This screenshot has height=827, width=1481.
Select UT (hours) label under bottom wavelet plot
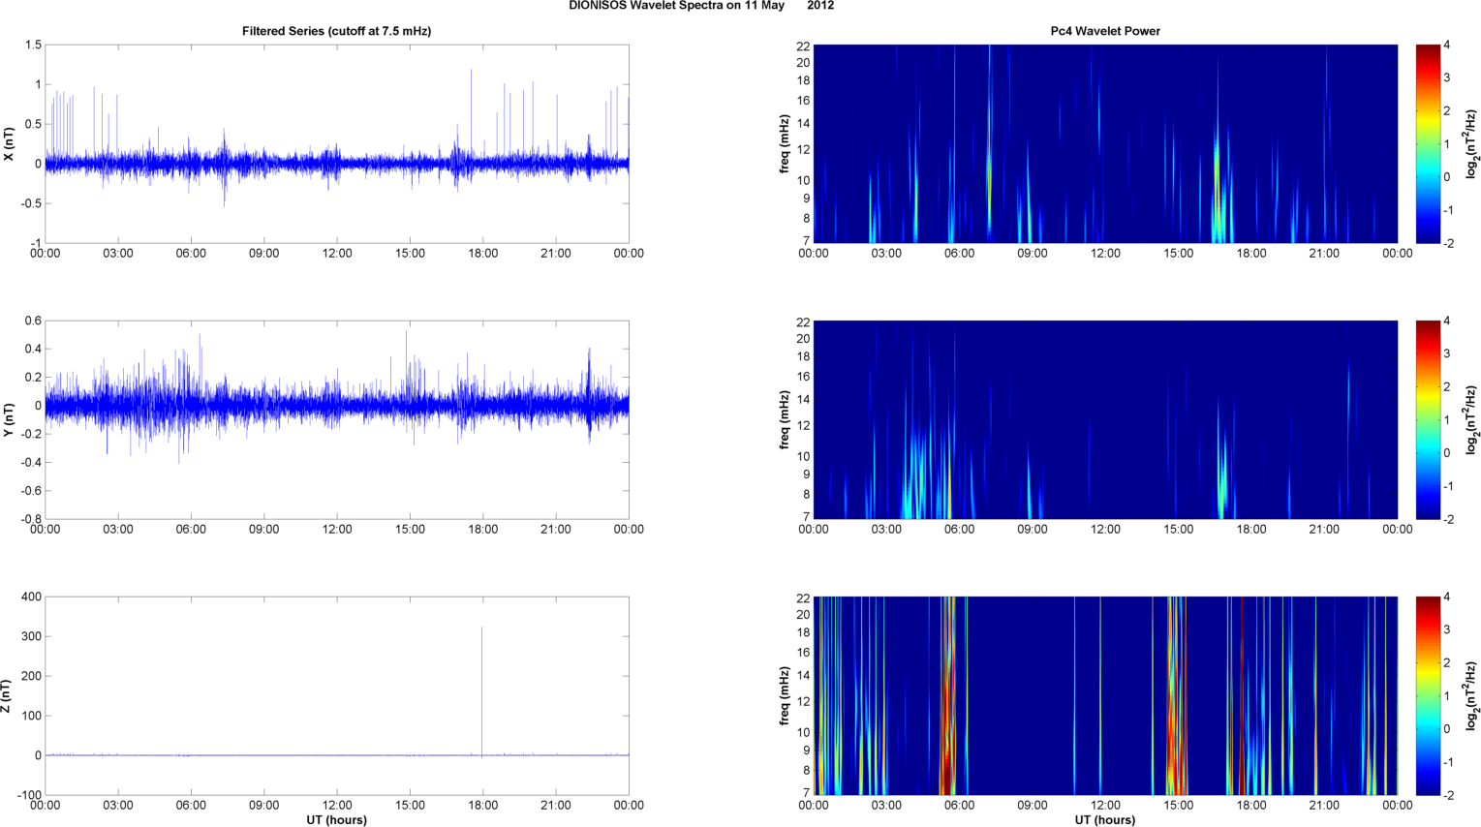(x=1105, y=820)
